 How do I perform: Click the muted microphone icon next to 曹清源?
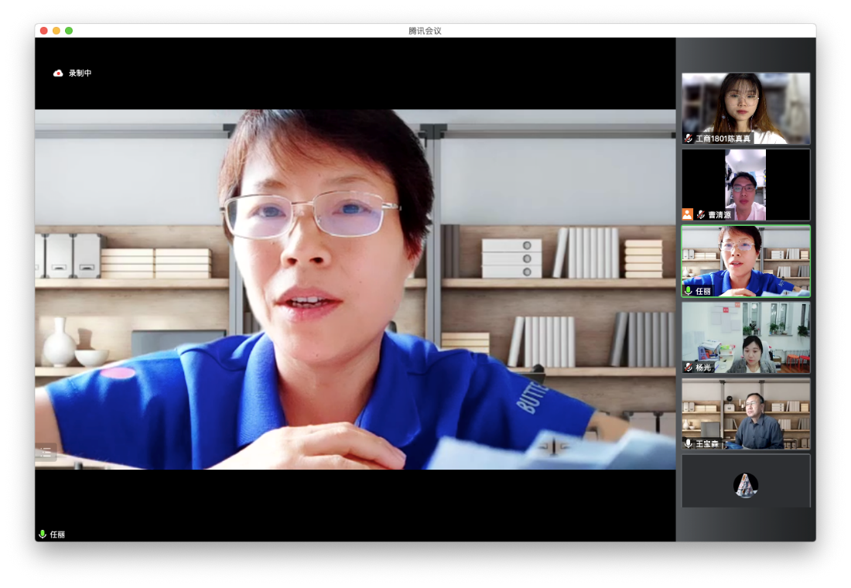point(701,214)
